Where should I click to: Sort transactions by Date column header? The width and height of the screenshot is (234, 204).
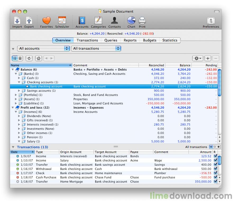click(22, 152)
